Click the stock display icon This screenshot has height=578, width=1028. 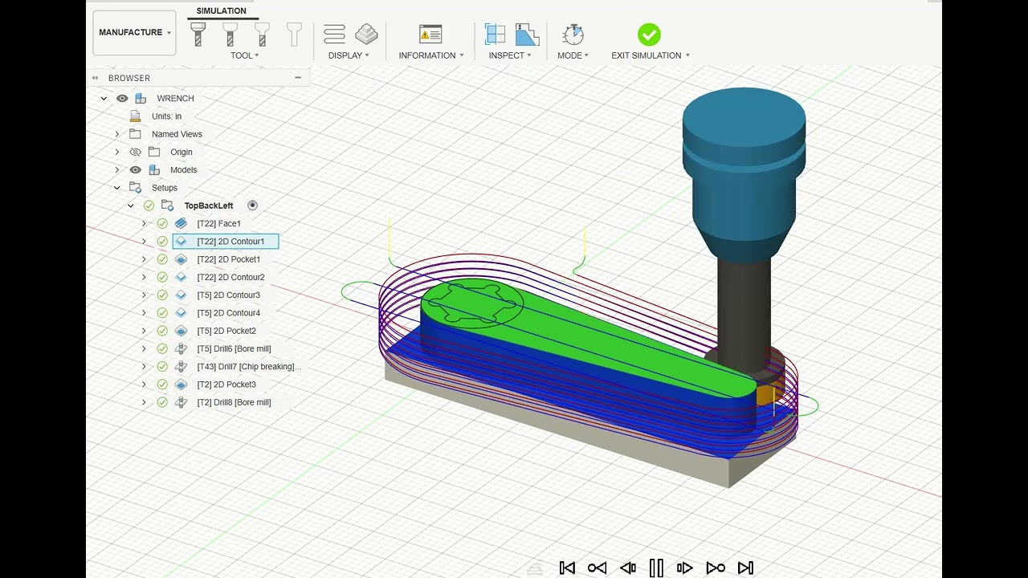tap(366, 34)
